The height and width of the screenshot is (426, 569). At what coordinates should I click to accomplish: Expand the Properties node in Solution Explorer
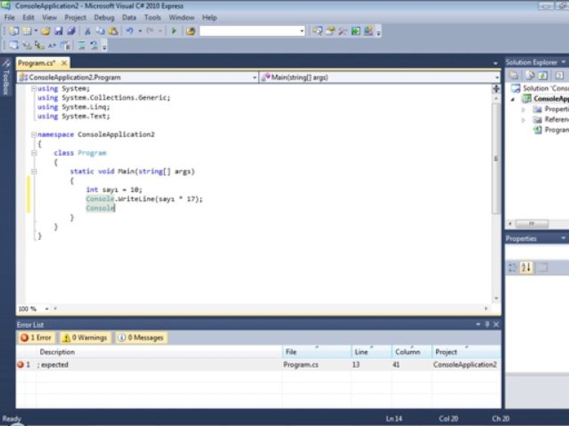tap(523, 109)
